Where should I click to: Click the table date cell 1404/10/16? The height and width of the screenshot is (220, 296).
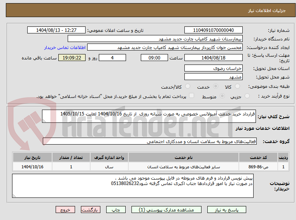tap(32, 167)
